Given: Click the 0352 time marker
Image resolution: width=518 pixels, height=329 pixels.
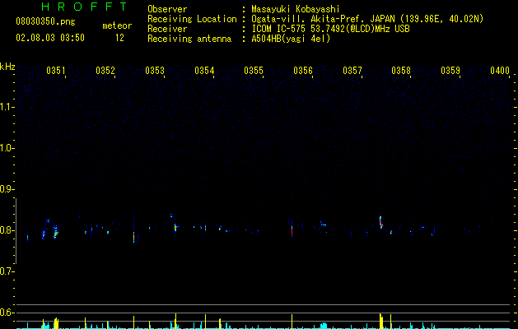Looking at the screenshot, I should 105,70.
